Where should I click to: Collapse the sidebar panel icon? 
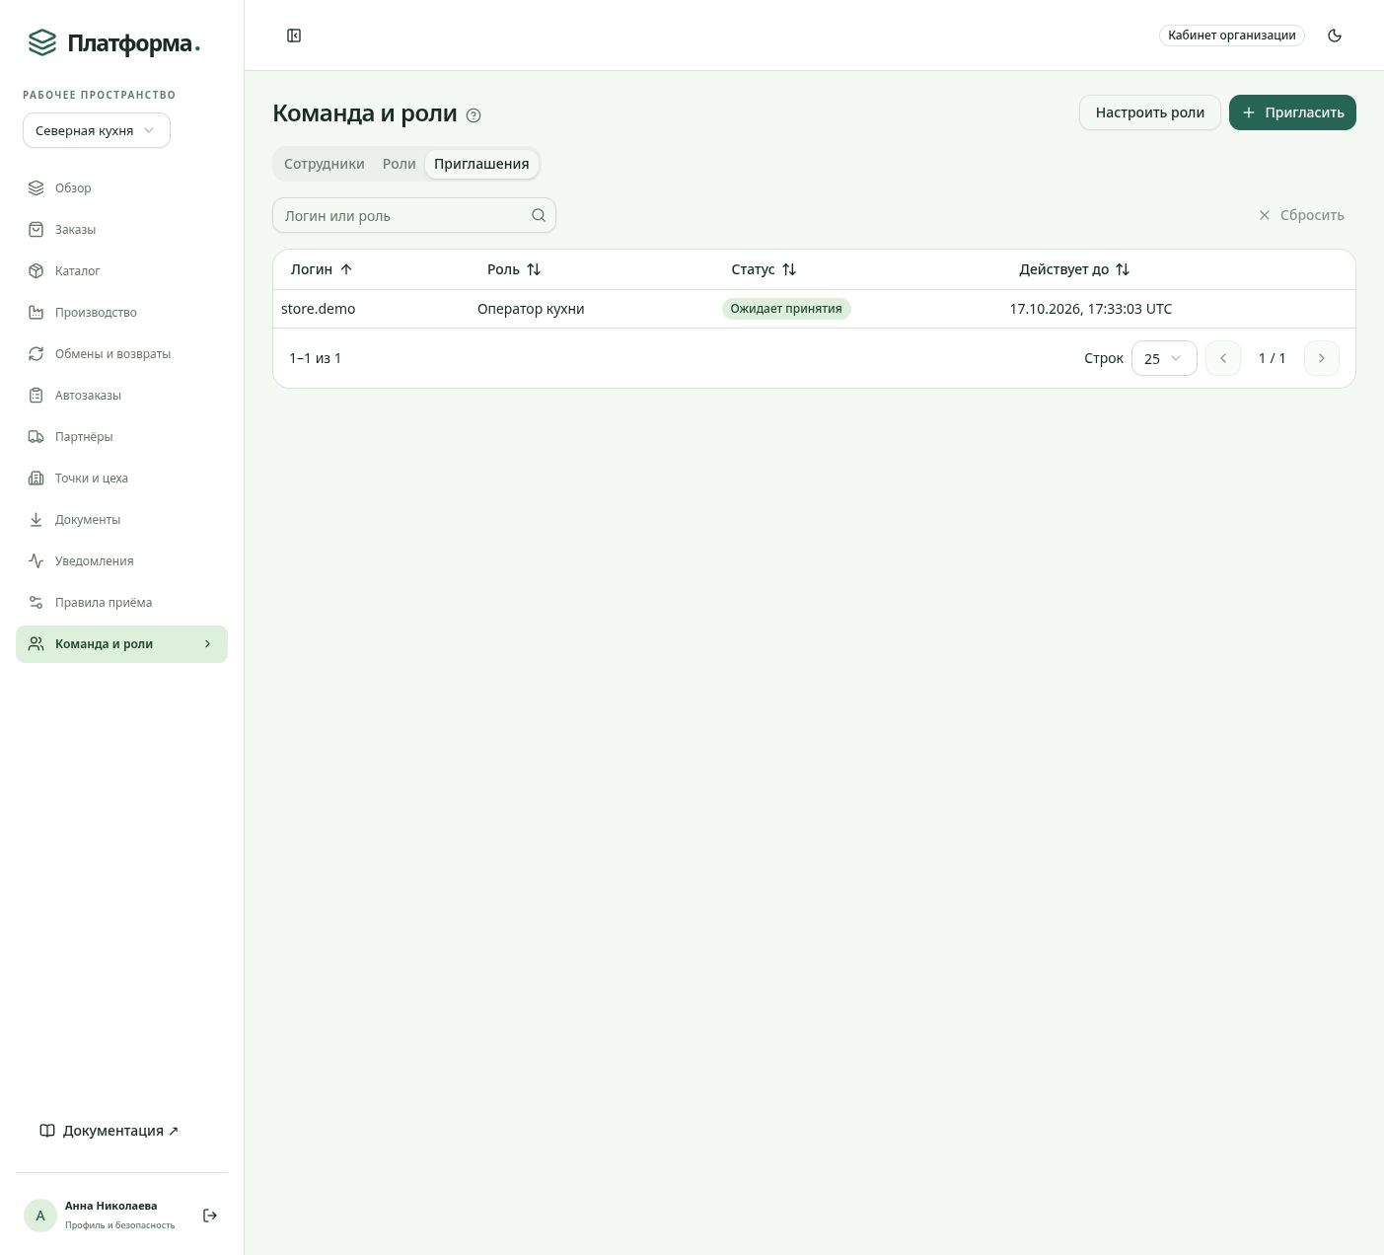[x=294, y=36]
